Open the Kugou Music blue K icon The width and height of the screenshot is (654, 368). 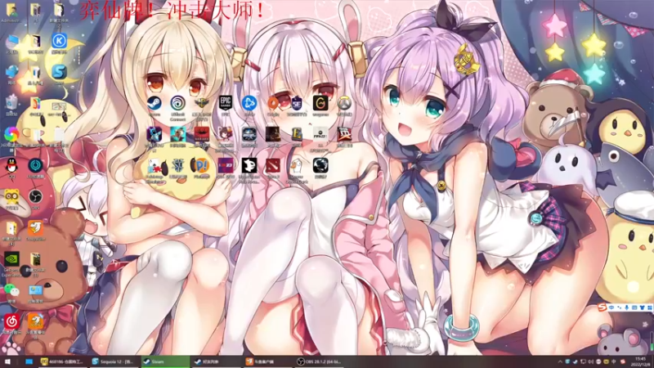[59, 43]
